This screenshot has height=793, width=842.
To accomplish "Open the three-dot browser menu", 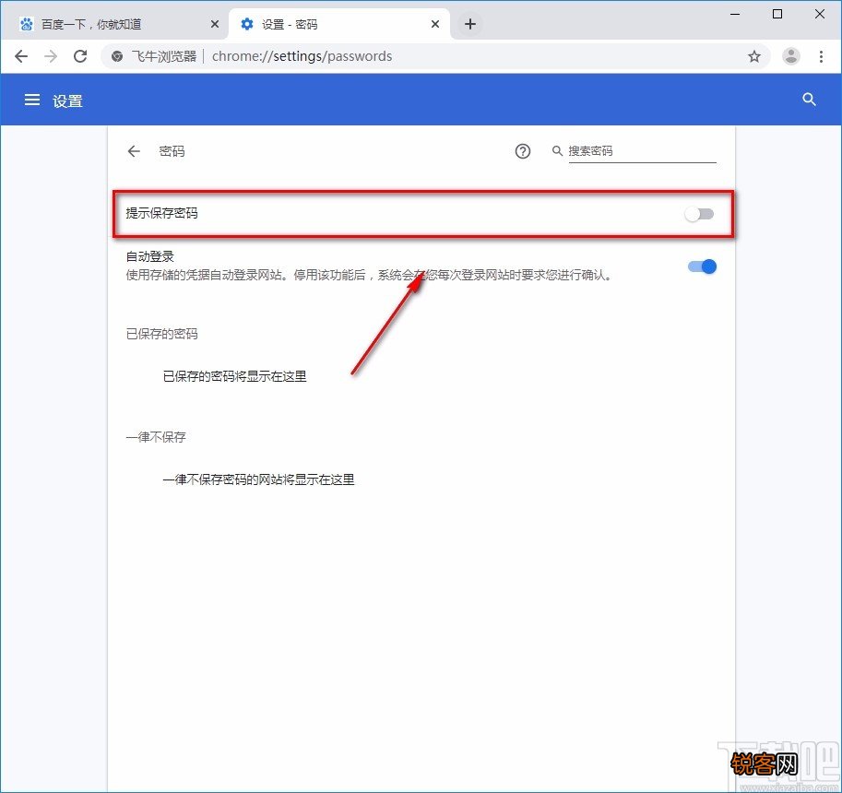I will pos(822,55).
